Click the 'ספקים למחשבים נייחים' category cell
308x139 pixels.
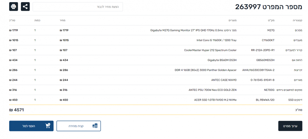[290, 90]
